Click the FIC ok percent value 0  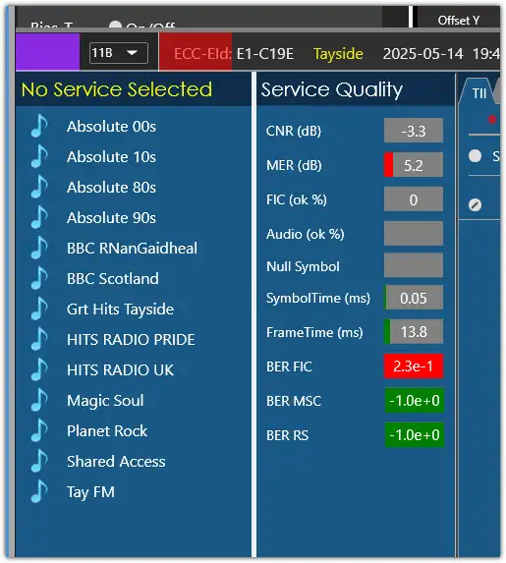pos(414,199)
